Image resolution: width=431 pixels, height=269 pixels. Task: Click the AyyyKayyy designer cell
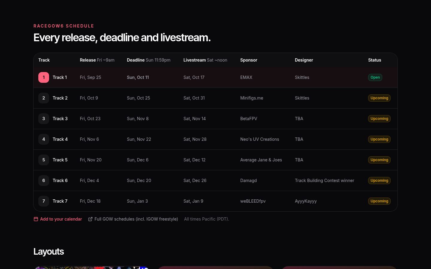pos(306,201)
